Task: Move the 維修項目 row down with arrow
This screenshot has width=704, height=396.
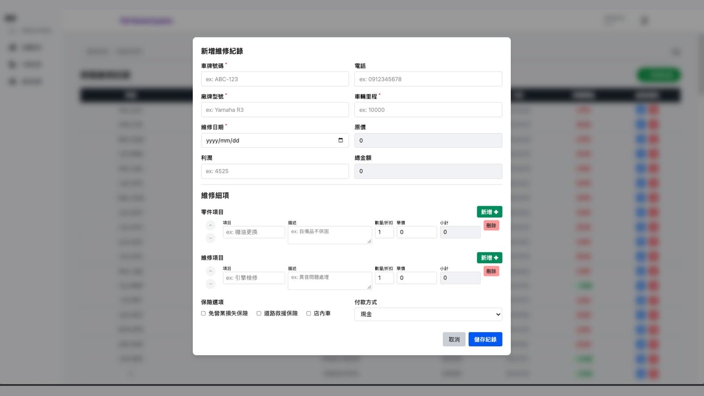Action: tap(211, 284)
